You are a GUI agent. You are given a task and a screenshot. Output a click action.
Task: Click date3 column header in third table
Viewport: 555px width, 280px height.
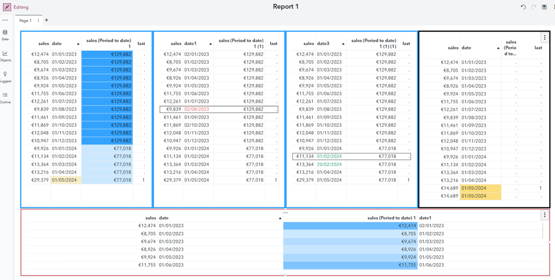(x=323, y=43)
